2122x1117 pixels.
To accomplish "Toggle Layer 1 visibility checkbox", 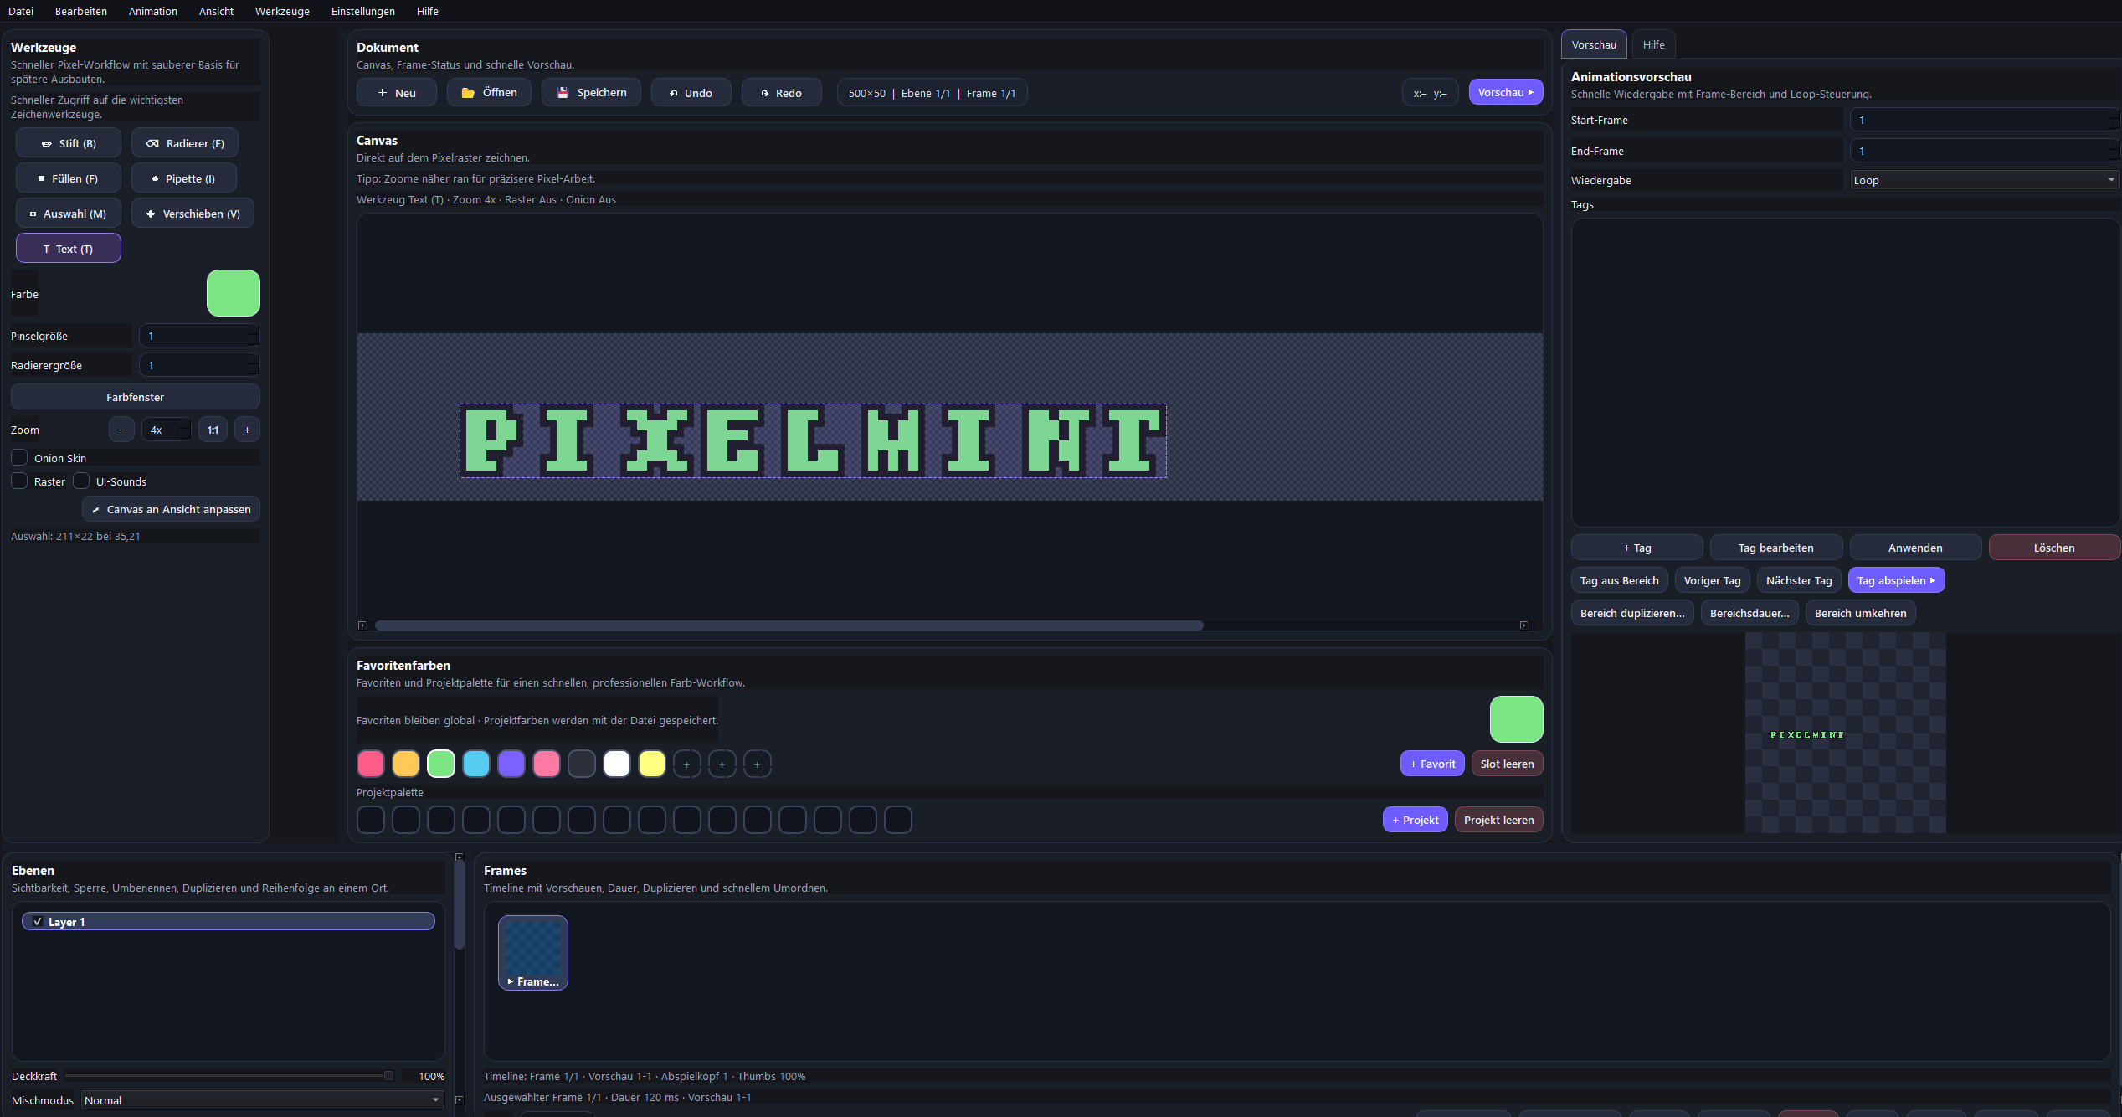I will click(38, 921).
